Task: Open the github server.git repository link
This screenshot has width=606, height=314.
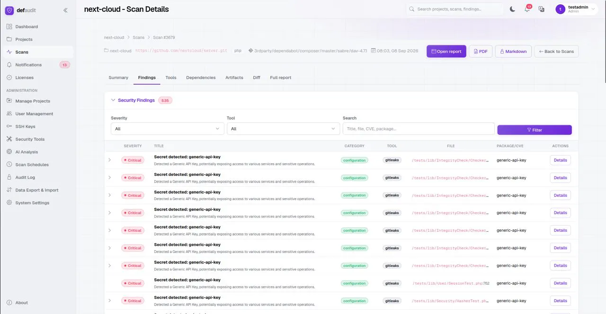Action: (x=181, y=51)
